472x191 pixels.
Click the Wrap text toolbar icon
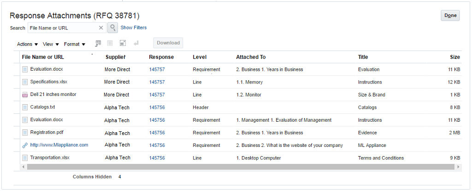pyautogui.click(x=136, y=43)
